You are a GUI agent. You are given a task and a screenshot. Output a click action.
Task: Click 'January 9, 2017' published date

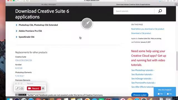tap(146, 42)
